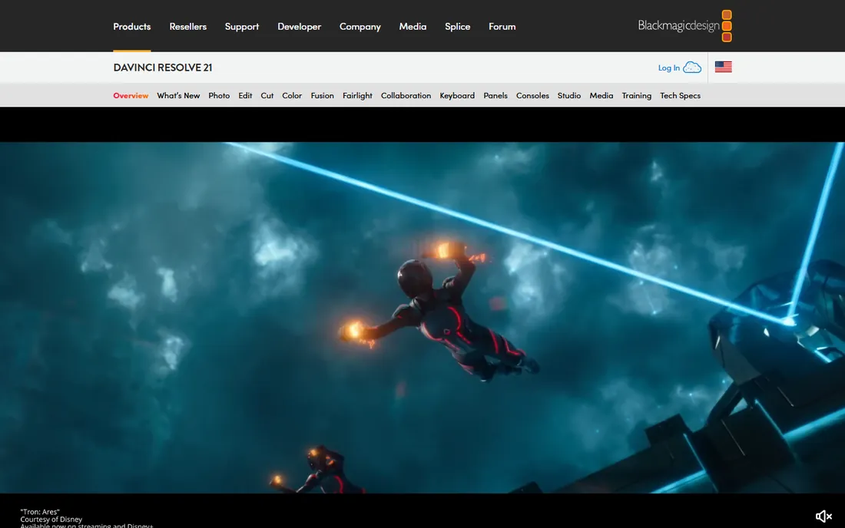Screen dimensions: 845x528
Task: Open the Forum link
Action: [502, 26]
